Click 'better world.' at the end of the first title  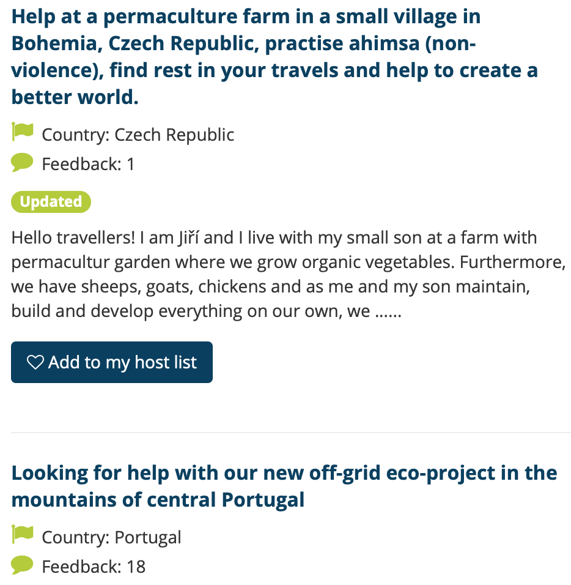[x=75, y=97]
